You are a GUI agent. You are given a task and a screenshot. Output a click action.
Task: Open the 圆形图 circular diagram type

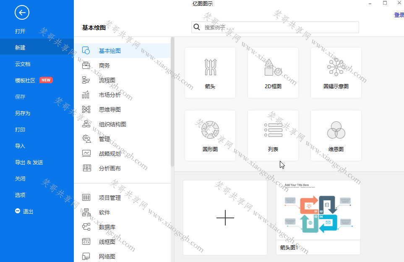point(210,136)
